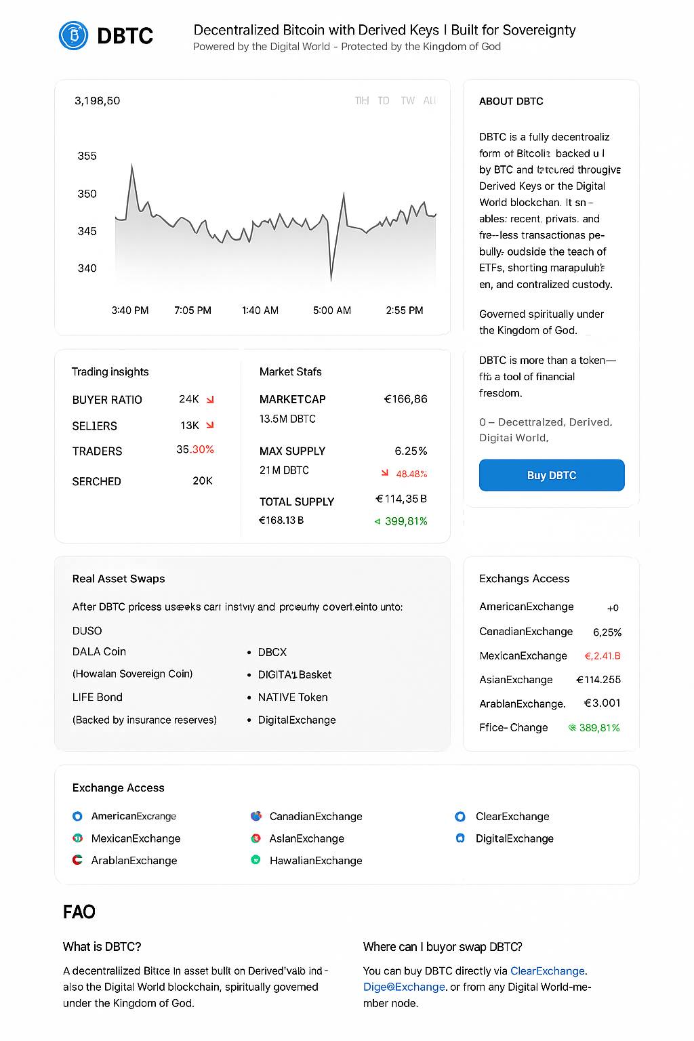Click the DigitalExchange icon
Image resolution: width=694 pixels, height=1041 pixels.
460,838
